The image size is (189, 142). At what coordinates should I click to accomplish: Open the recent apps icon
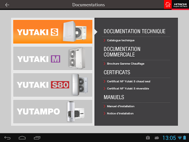(37, 138)
